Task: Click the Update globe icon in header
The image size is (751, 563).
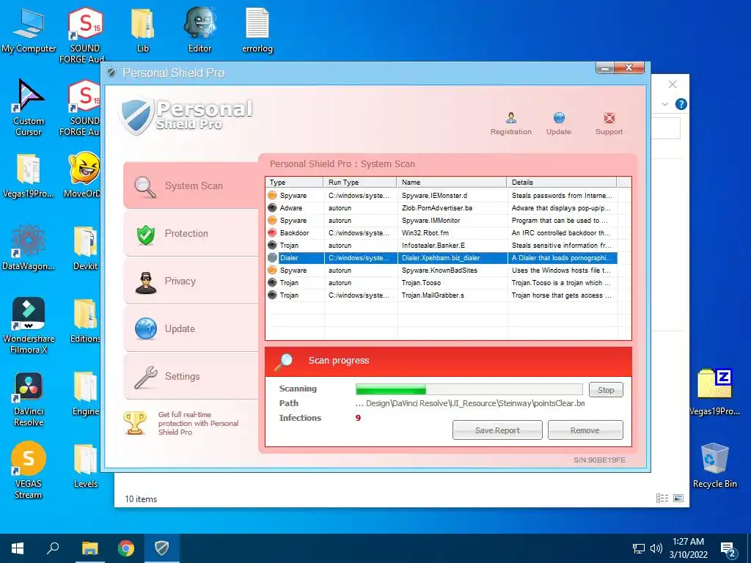Action: point(558,118)
